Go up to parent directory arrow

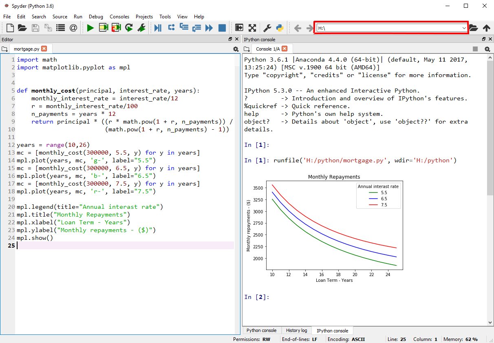tap(486, 28)
